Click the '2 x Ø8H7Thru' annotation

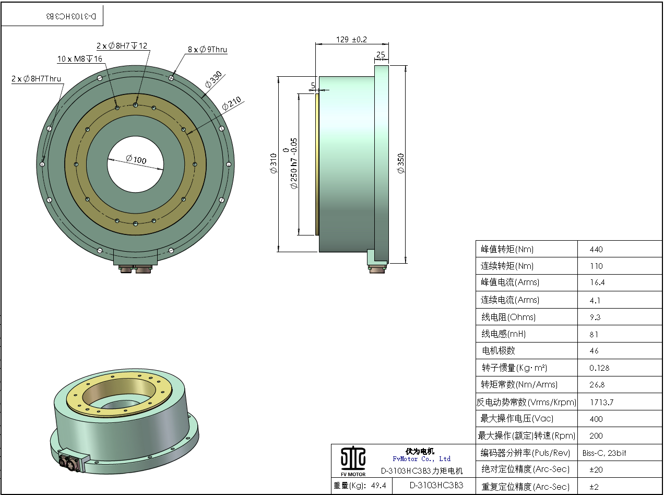pyautogui.click(x=37, y=79)
